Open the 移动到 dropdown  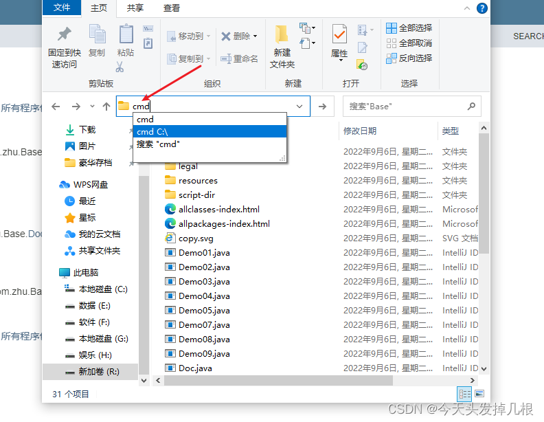(189, 36)
